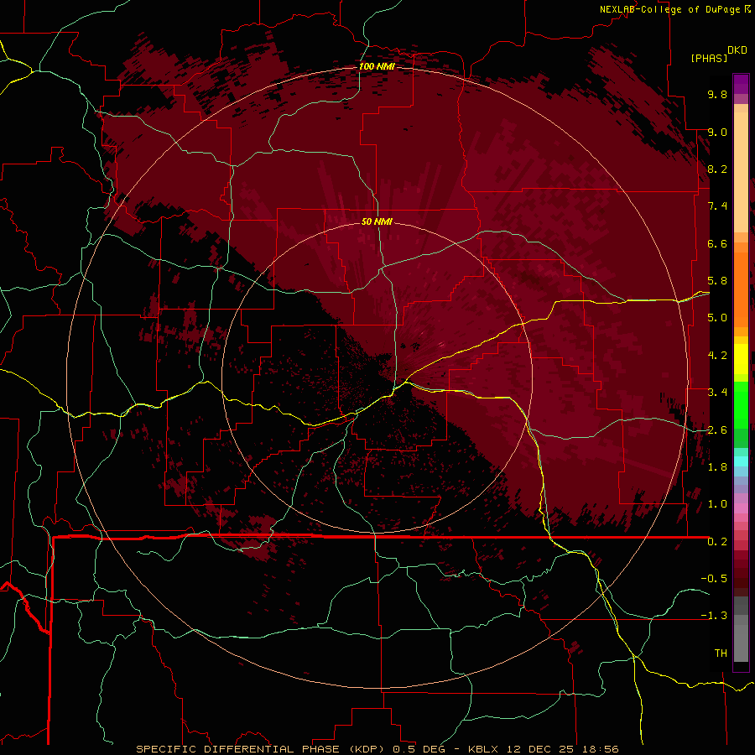This screenshot has height=755, width=755.
Task: Click the 4.2 value on the color scale
Action: (x=717, y=356)
